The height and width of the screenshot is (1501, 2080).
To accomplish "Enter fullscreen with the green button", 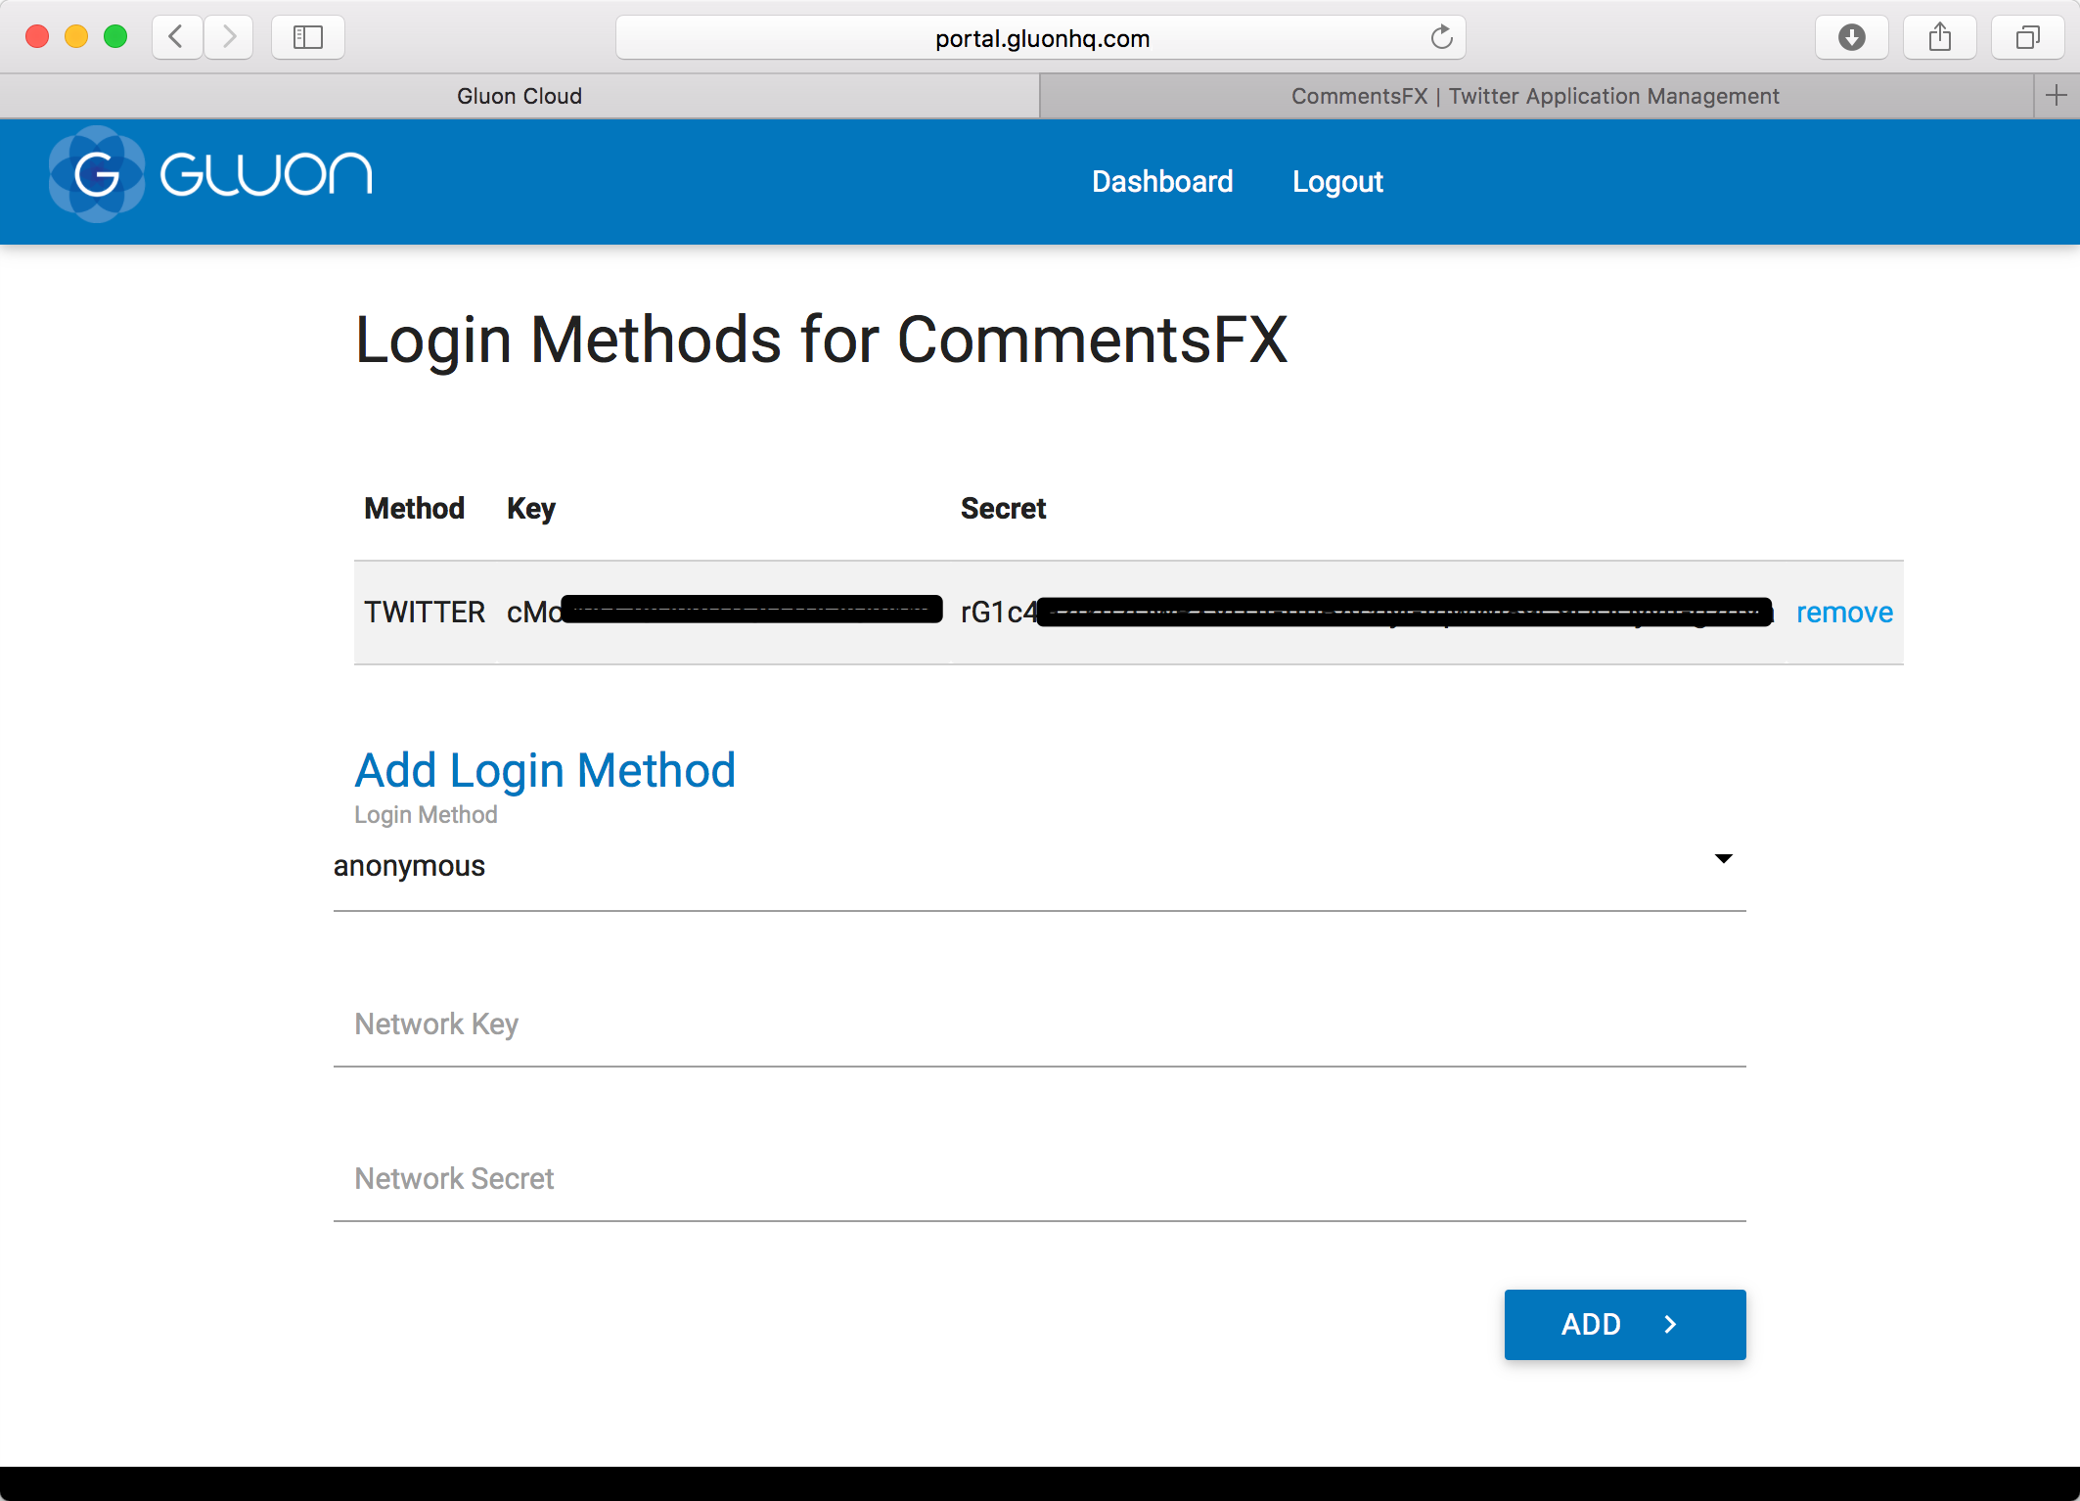I will [x=115, y=37].
